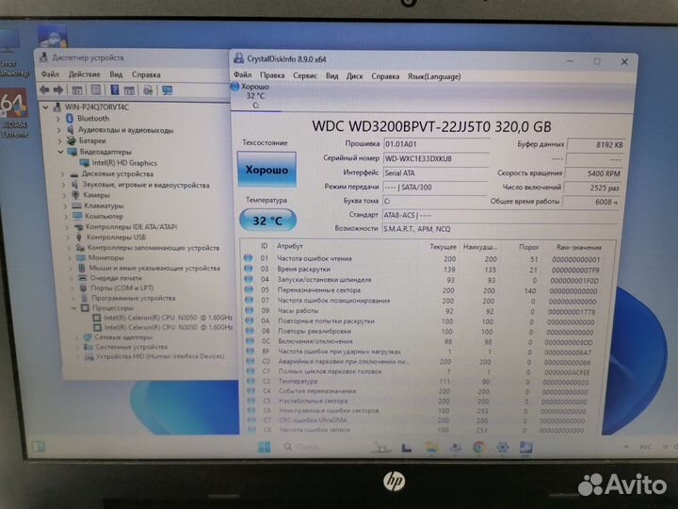Click Back arrow in Device Manager toolbar
The width and height of the screenshot is (678, 509).
pos(44,90)
